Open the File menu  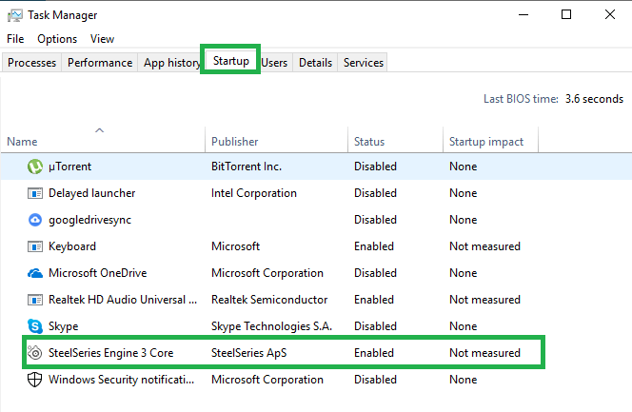15,39
